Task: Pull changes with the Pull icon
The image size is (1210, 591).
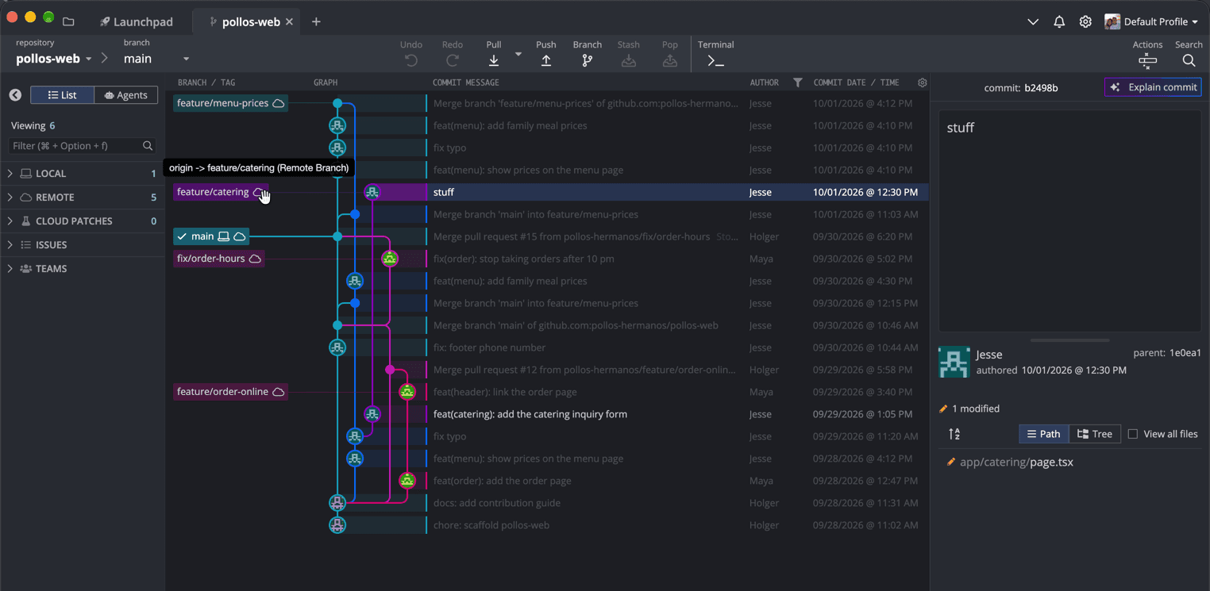Action: pyautogui.click(x=494, y=60)
